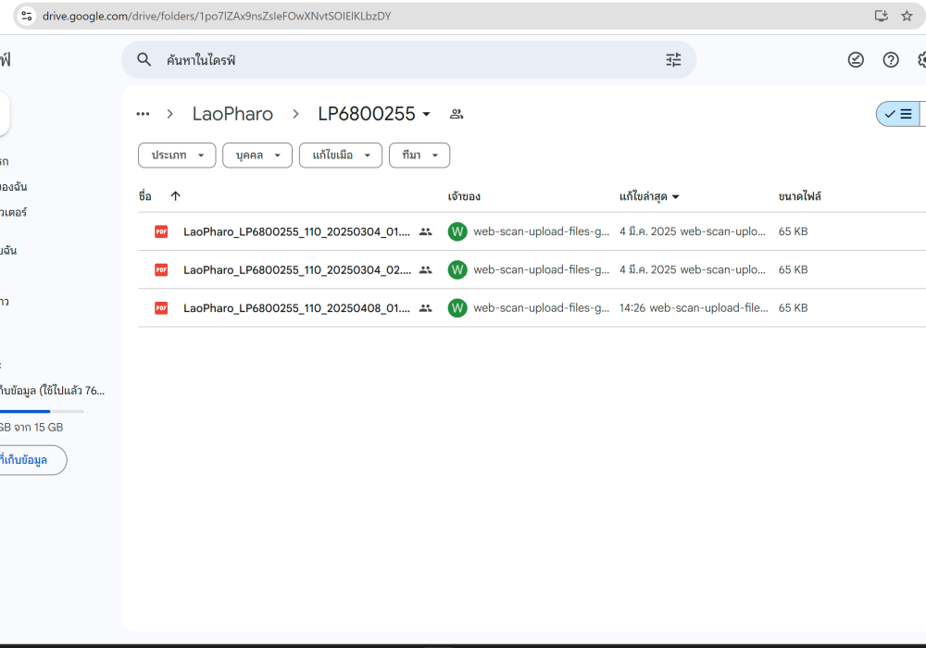Screen dimensions: 926x648
Task: Bookmark this page with star icon
Action: pos(907,16)
